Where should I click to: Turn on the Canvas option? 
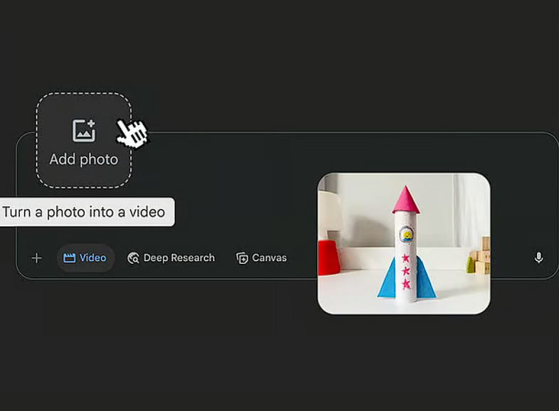point(262,258)
